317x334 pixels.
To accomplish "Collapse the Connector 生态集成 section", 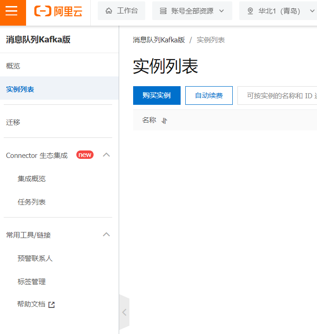I will point(106,155).
